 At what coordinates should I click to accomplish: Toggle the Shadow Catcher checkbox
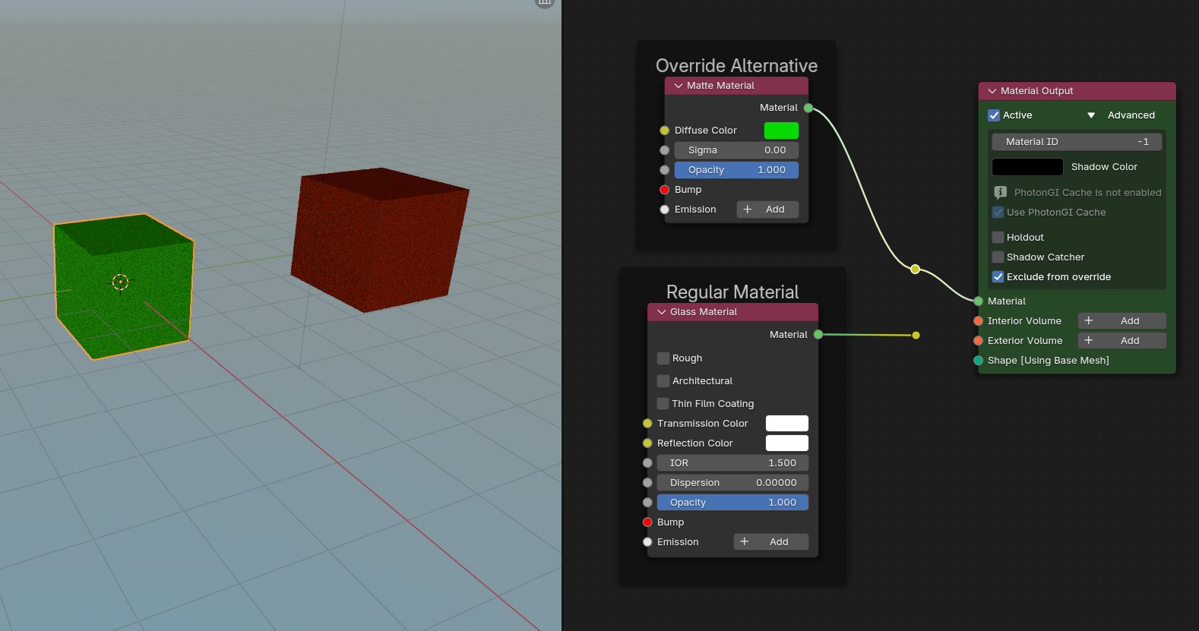(998, 257)
